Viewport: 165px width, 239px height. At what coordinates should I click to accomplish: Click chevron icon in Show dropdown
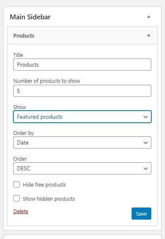[146, 117]
